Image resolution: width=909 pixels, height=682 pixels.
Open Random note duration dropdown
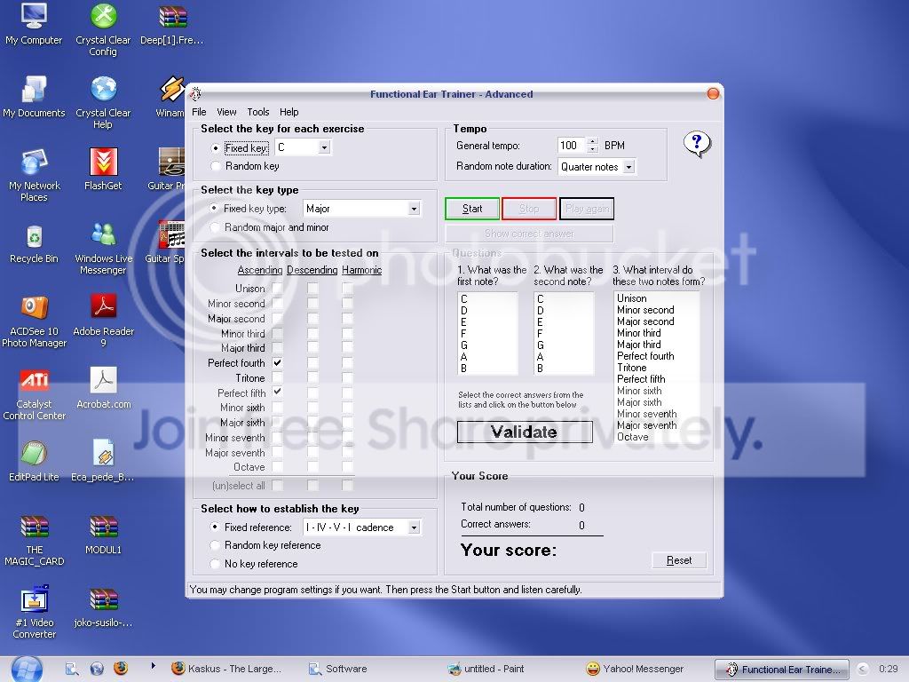(x=629, y=167)
